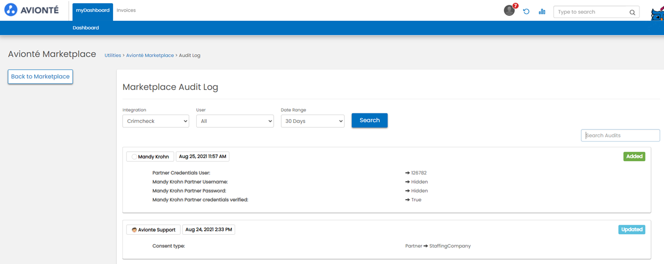Viewport: 664px width, 264px height.
Task: Open the Date Range dropdown showing 30 Days
Action: (313, 121)
